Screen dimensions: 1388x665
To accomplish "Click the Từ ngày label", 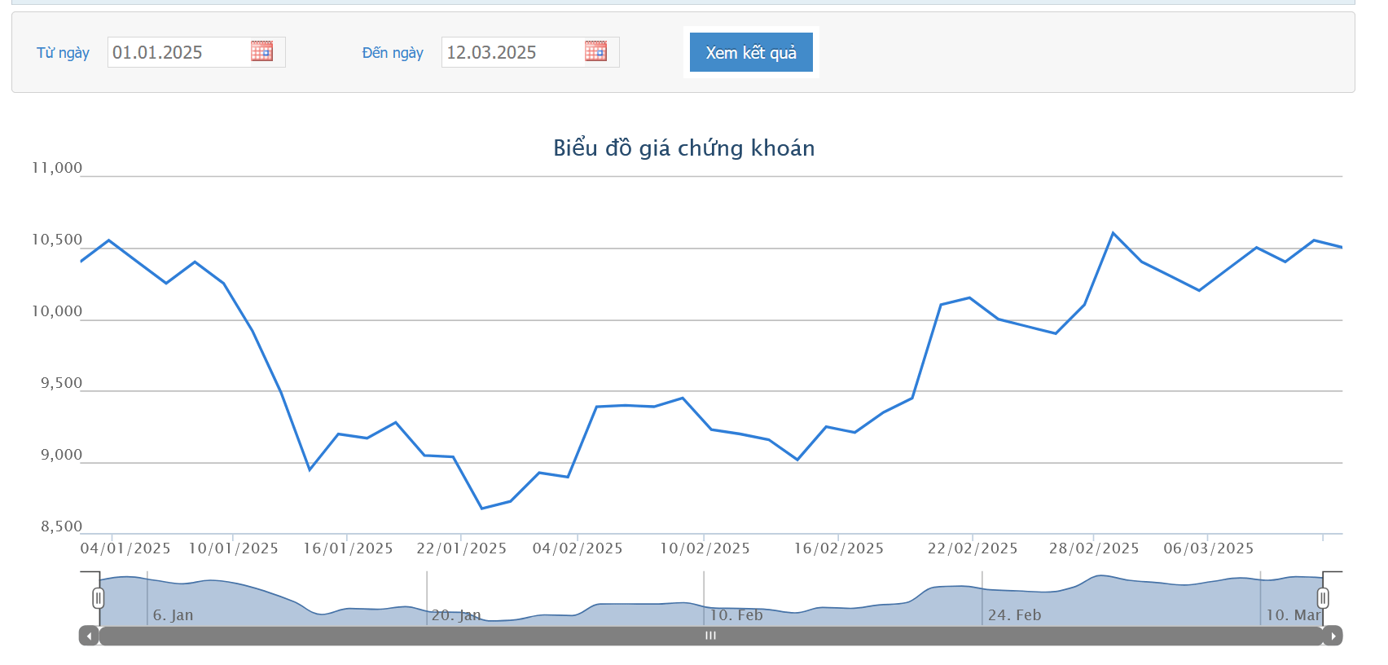I will 63,53.
